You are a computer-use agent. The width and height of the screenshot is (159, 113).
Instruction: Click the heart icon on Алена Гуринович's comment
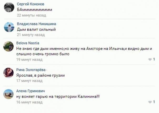150,102
